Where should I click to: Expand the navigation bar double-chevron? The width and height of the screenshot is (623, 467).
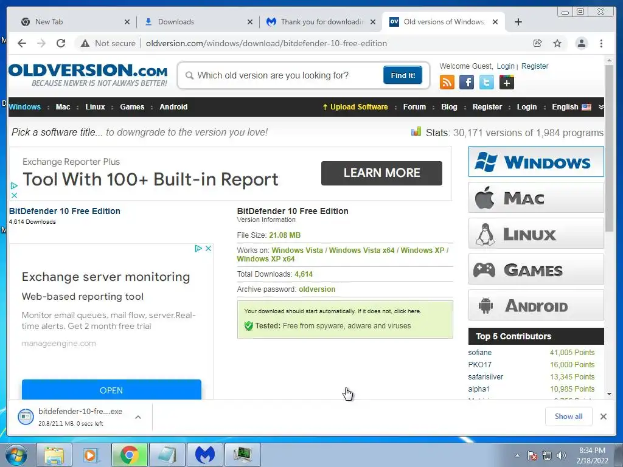click(x=600, y=107)
